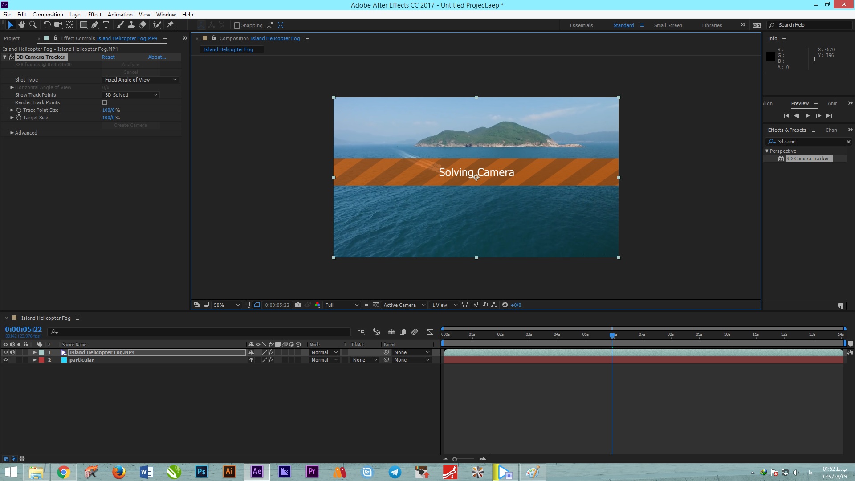The width and height of the screenshot is (855, 481).
Task: Toggle visibility eye icon for particular layer
Action: click(6, 359)
